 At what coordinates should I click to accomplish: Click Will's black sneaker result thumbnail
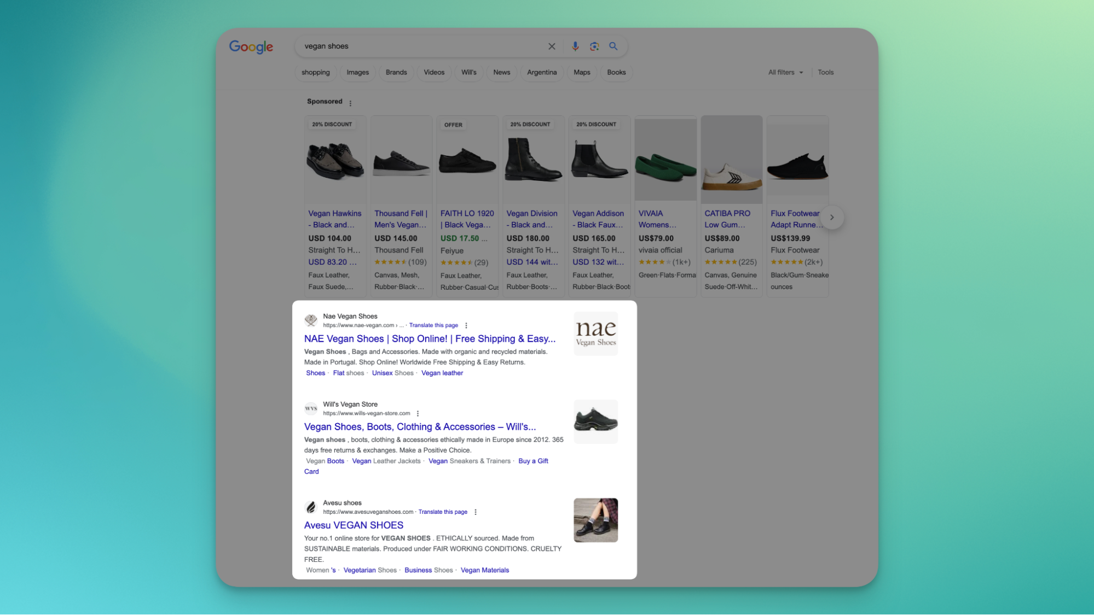[x=595, y=421]
